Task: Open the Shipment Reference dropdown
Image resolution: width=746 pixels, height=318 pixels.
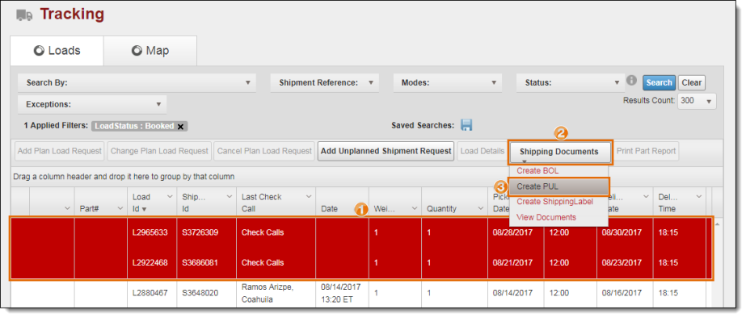Action: [x=324, y=82]
